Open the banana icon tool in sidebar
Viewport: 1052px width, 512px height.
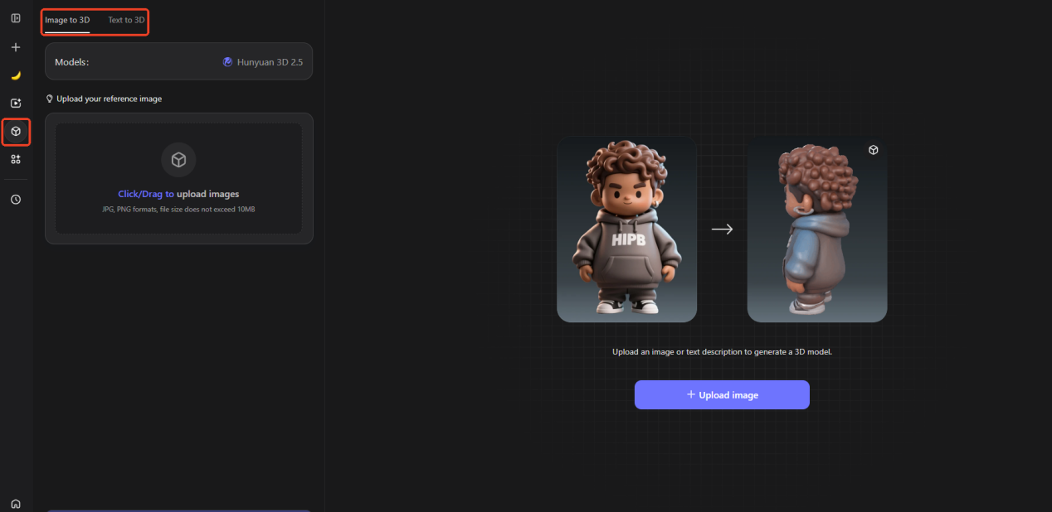[16, 75]
